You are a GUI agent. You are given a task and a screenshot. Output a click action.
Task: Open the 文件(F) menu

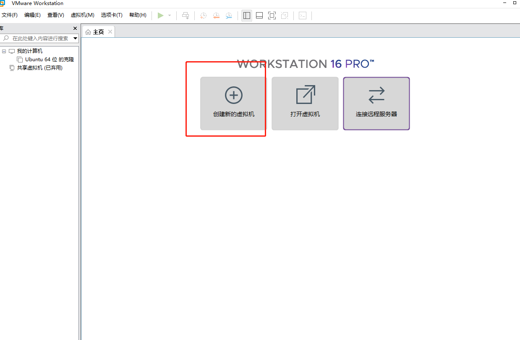tap(9, 15)
